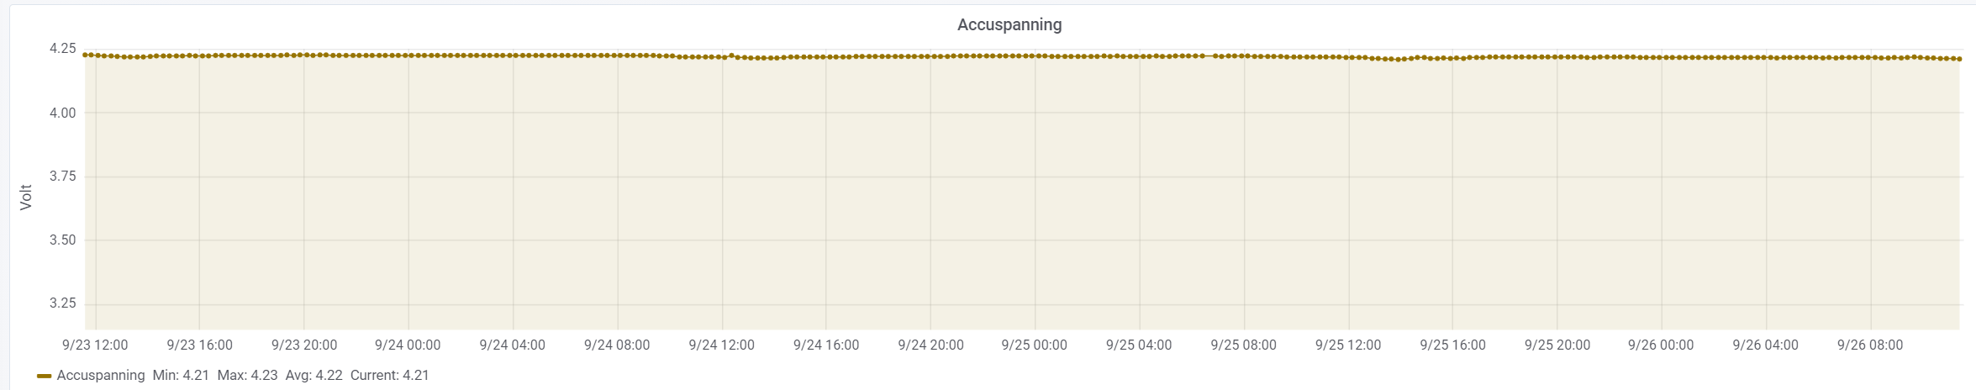Click the 9/25 00:00 time axis label

(x=1034, y=345)
